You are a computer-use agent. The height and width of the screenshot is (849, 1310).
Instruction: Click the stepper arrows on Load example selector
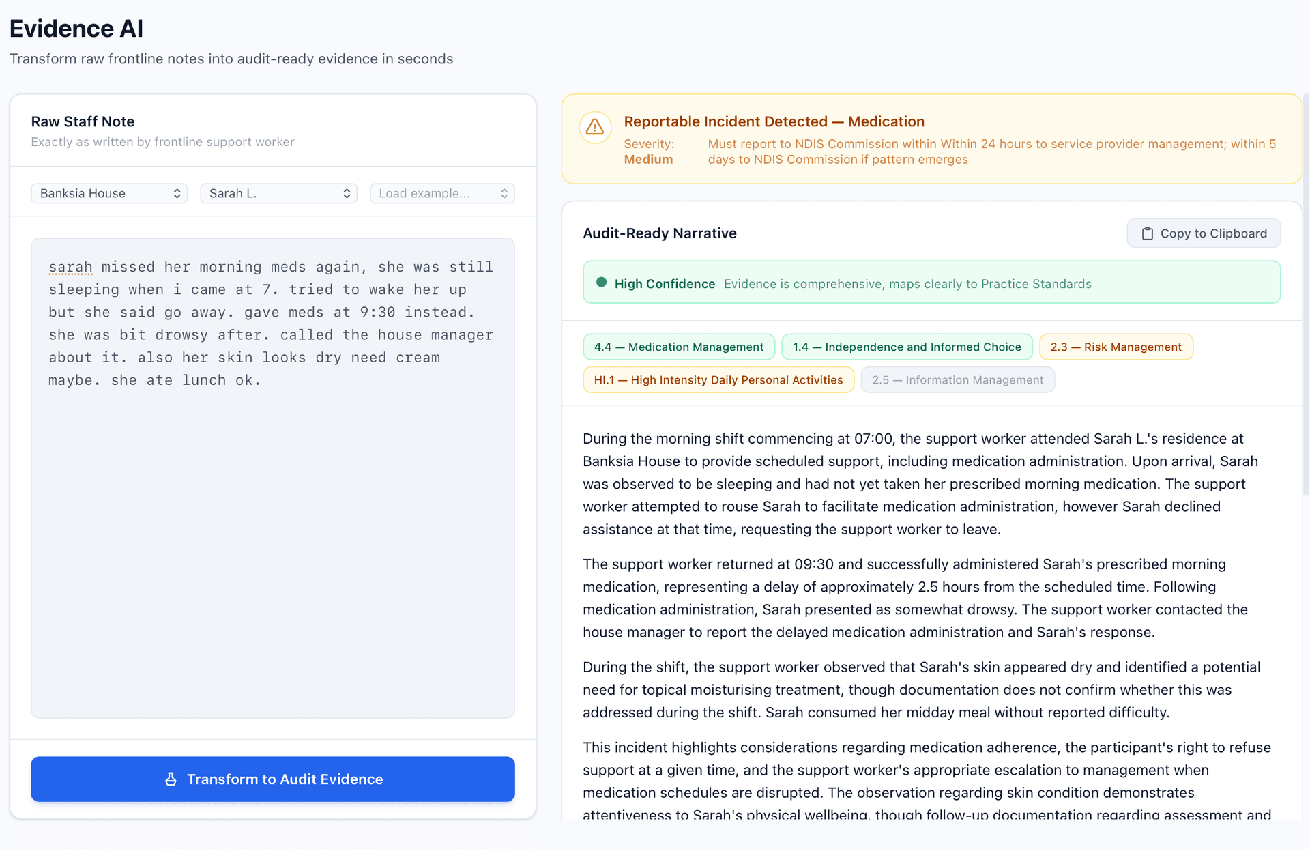click(504, 193)
